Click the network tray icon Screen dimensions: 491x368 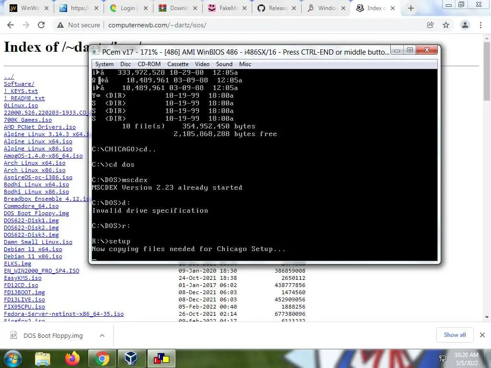pos(443,358)
